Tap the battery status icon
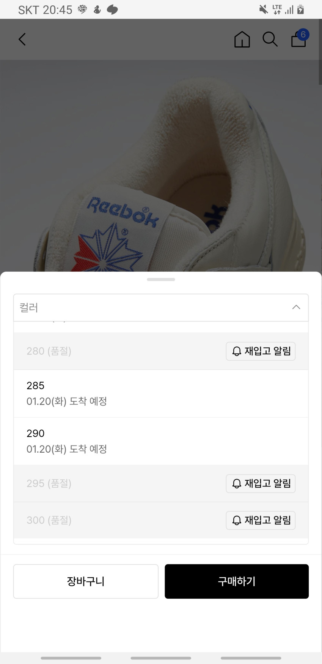This screenshot has width=322, height=664. coord(301,10)
